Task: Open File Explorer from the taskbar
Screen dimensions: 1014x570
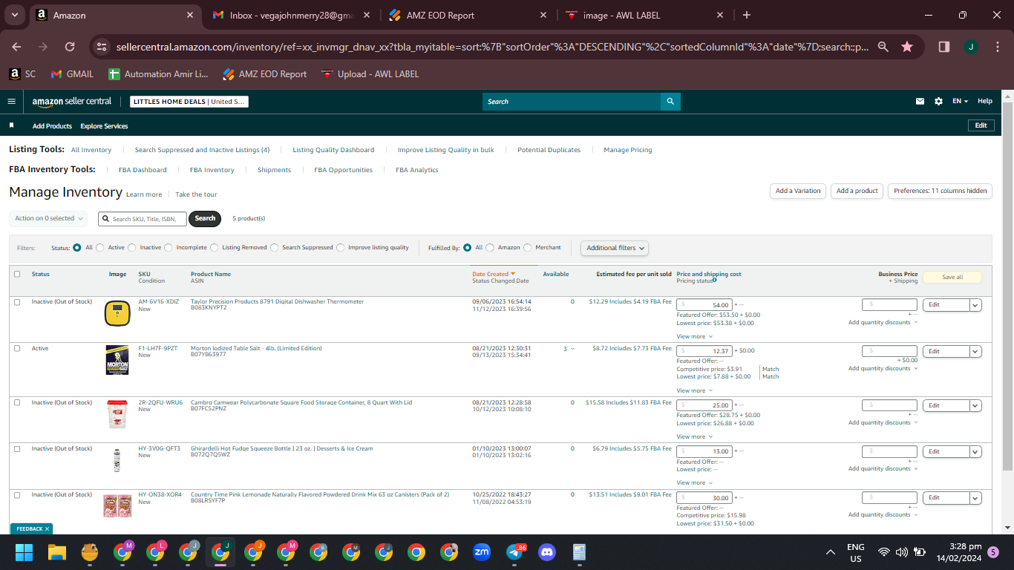Action: click(57, 552)
